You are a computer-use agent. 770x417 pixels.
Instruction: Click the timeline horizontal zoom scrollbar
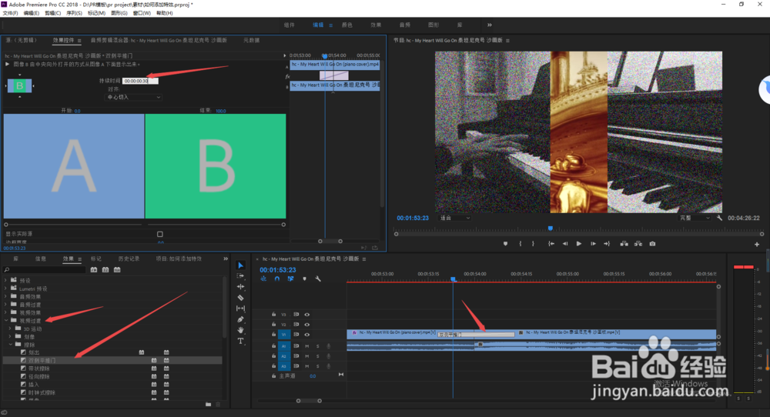[x=309, y=401]
